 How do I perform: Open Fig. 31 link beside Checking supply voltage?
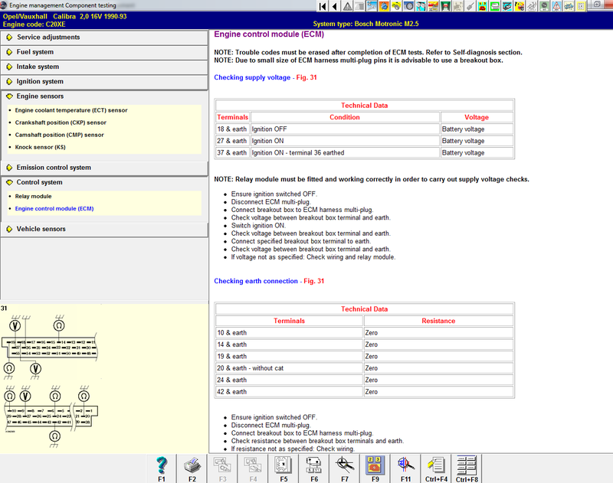click(306, 78)
